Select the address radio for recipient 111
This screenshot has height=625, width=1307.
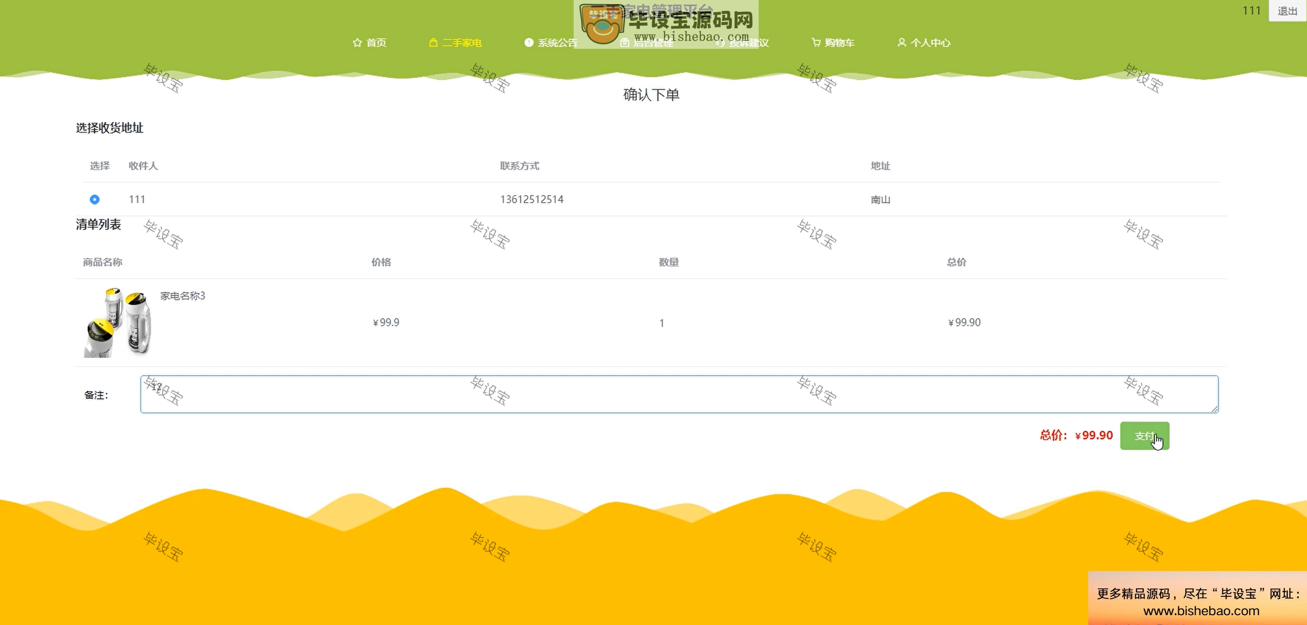[94, 199]
